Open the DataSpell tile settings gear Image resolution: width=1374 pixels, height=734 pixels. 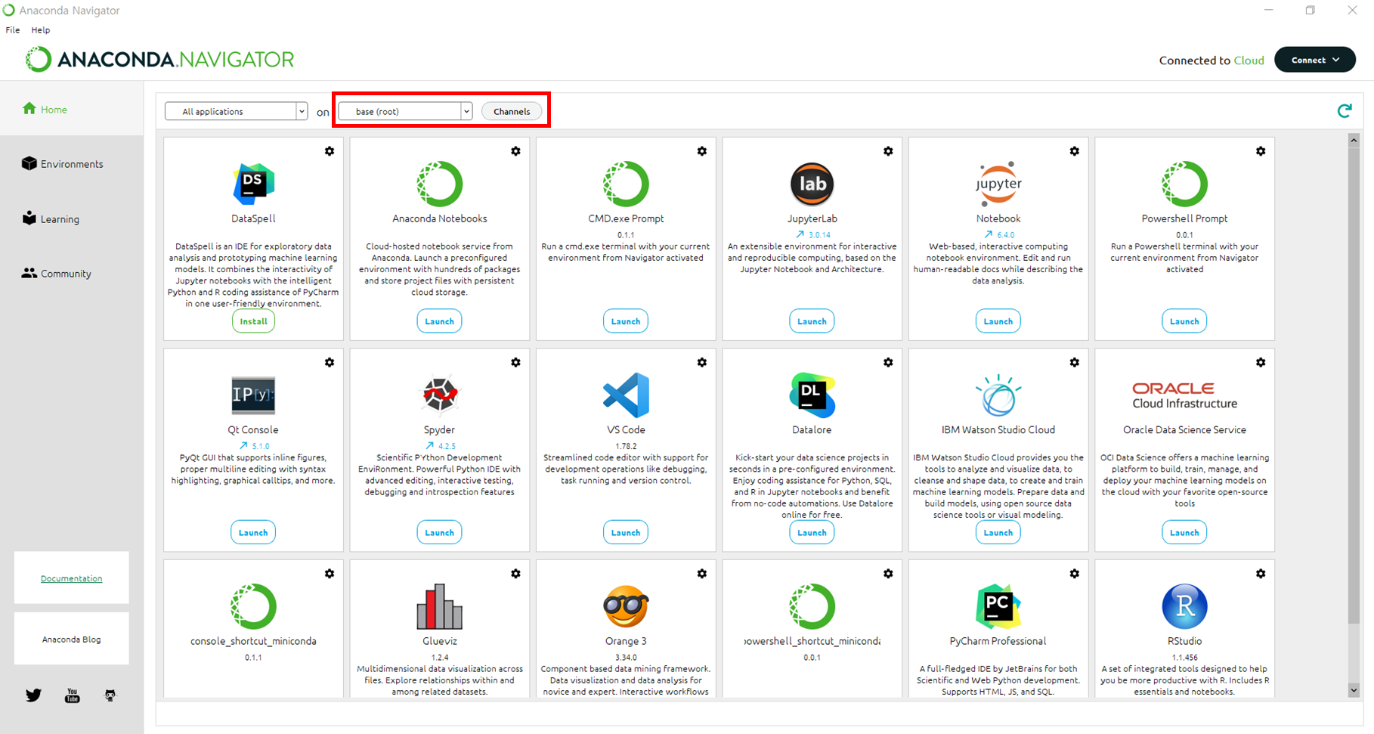point(330,151)
